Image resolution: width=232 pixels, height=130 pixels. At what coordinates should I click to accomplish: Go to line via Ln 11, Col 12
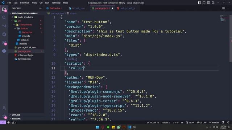pyautogui.click(x=153, y=122)
